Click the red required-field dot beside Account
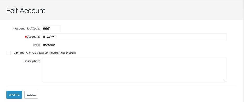The height and width of the screenshot is (102, 244). pos(26,37)
